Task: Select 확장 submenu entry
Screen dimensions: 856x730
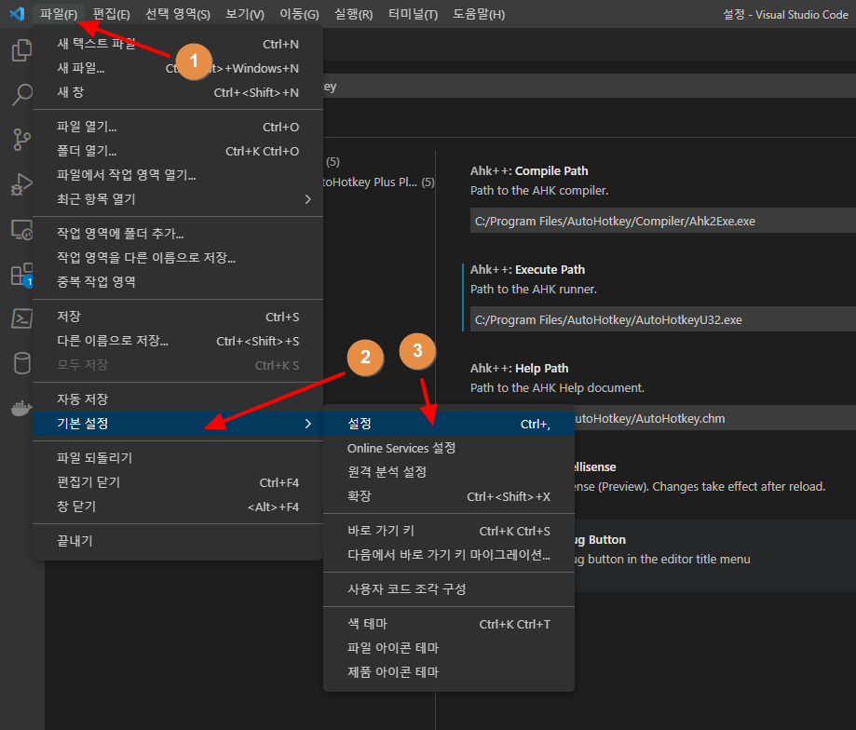Action: point(449,496)
